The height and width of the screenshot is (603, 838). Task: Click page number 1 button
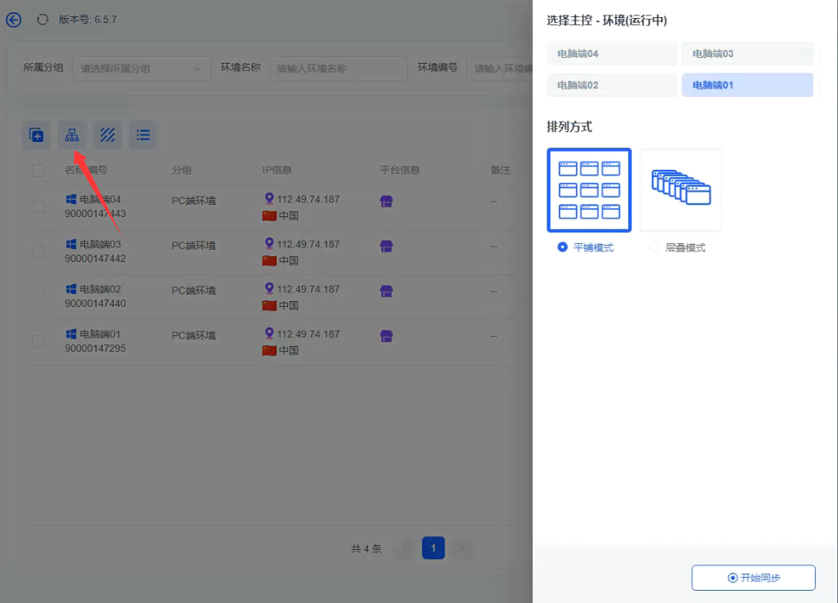click(x=433, y=548)
